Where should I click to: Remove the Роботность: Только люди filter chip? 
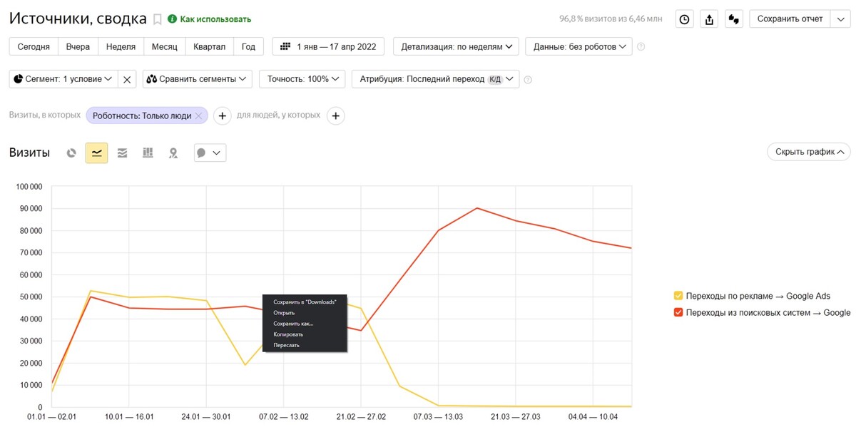[199, 115]
